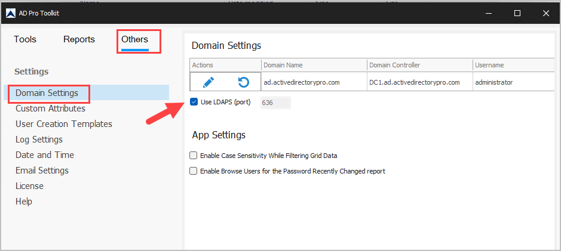Select Domain Settings in the sidebar
The height and width of the screenshot is (251, 561).
coord(87,93)
